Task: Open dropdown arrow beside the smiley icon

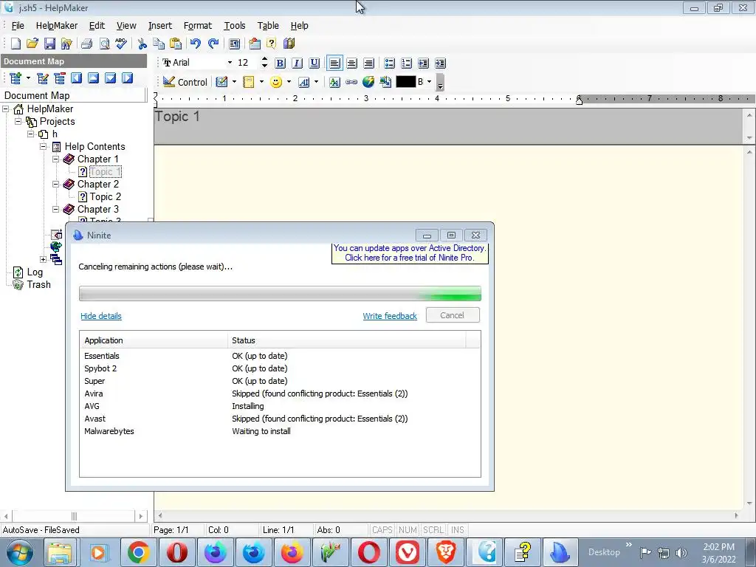Action: coord(289,82)
